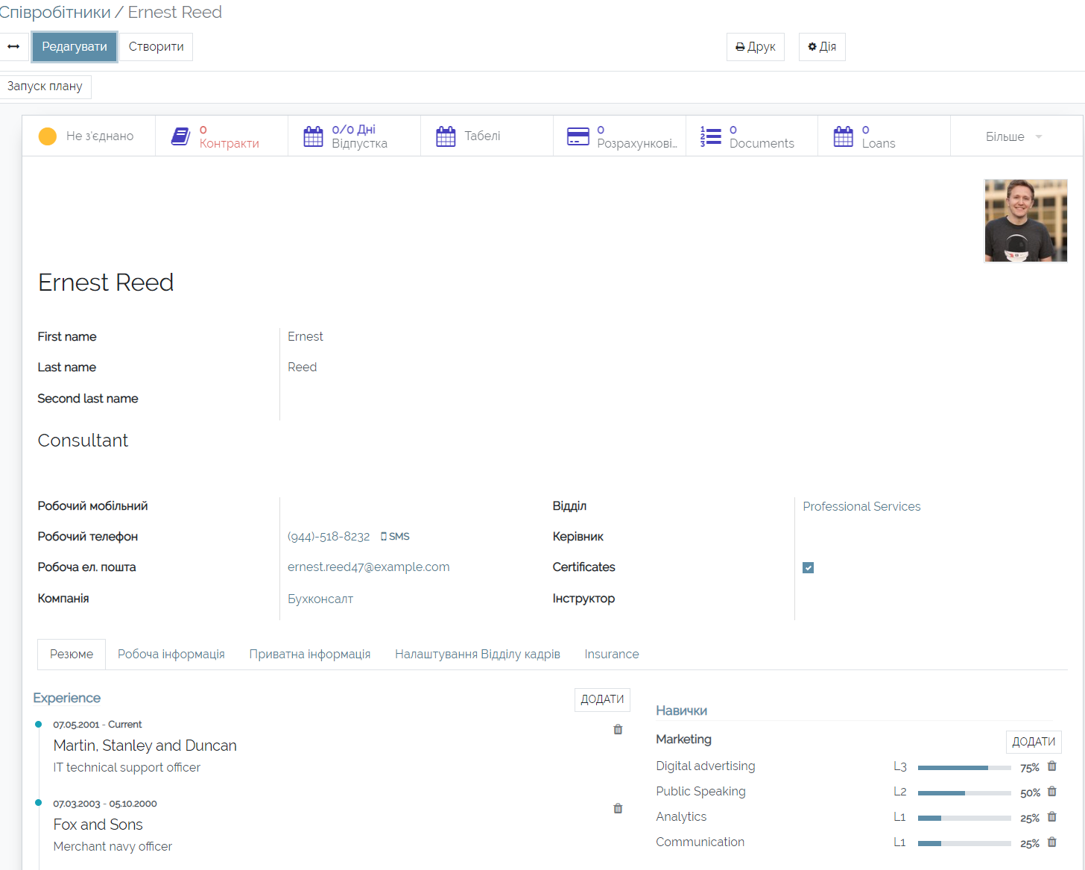Click the 07.05.2001 - Current date text

[x=98, y=725]
